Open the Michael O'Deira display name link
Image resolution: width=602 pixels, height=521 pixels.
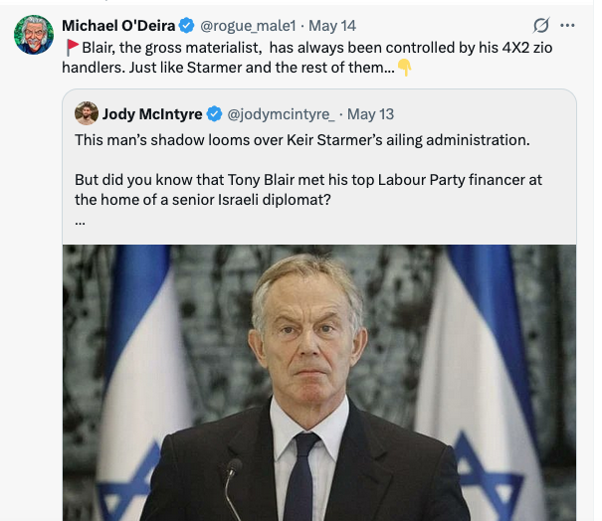tap(118, 26)
